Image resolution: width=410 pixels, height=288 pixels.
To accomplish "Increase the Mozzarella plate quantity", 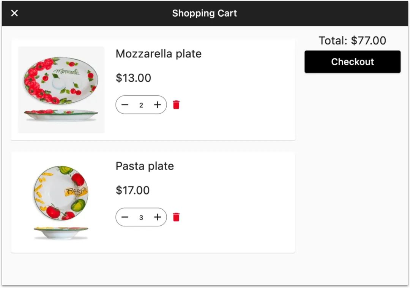I will pos(158,105).
